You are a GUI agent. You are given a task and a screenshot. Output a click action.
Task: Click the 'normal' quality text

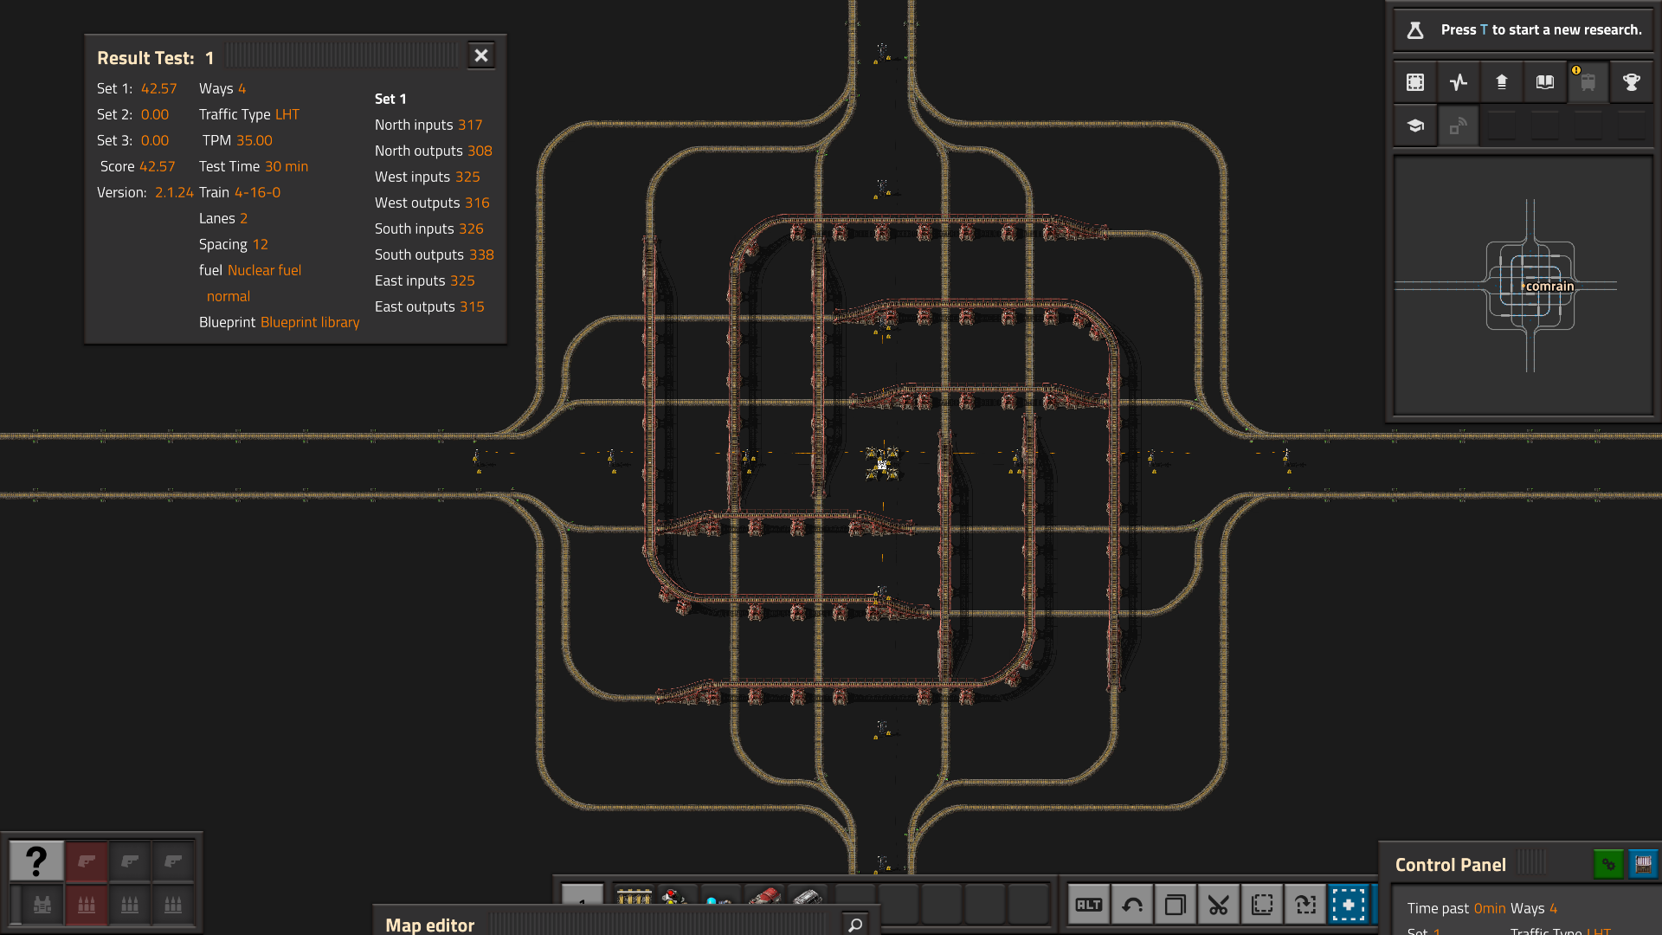229,296
